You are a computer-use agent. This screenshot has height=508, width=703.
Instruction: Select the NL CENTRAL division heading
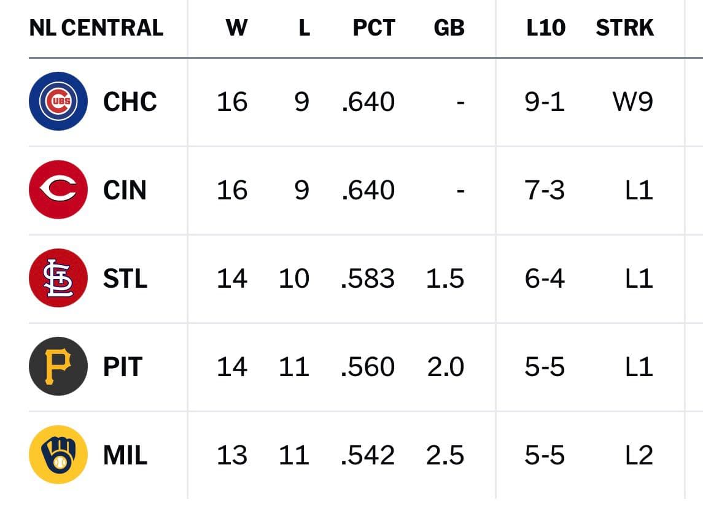click(x=96, y=28)
